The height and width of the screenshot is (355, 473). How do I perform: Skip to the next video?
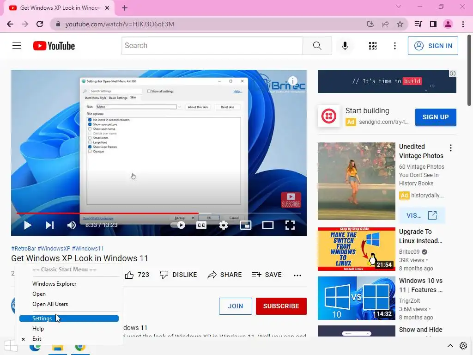click(x=50, y=225)
